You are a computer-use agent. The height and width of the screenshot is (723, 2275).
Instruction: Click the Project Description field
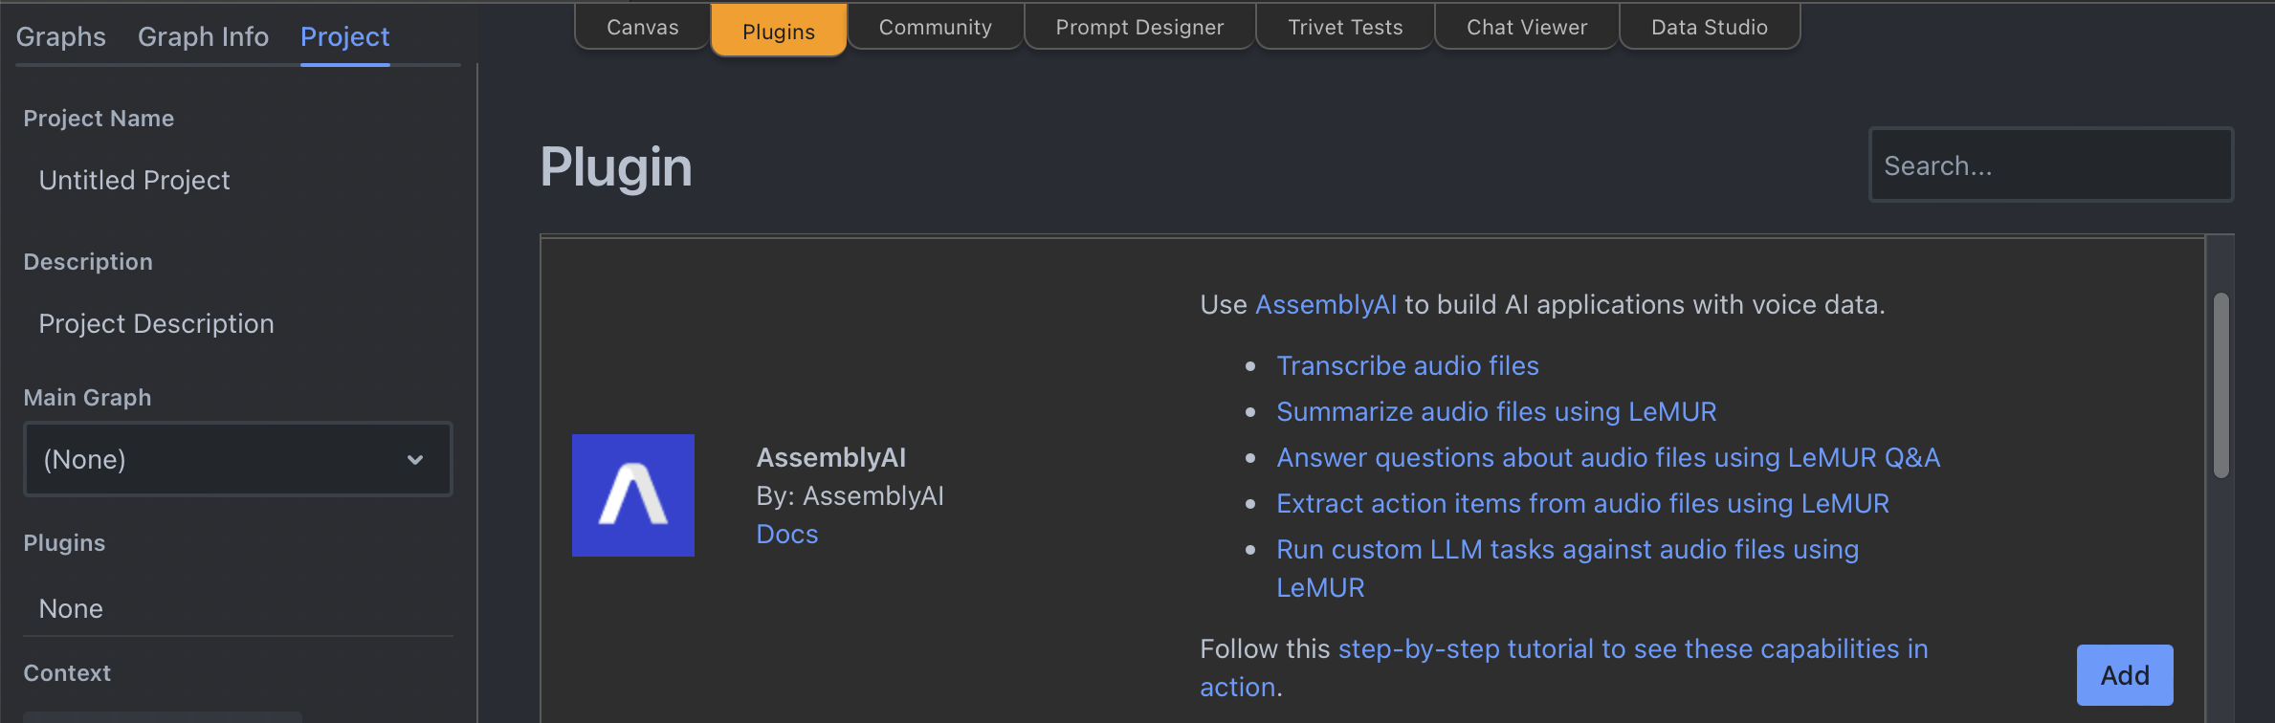[156, 323]
